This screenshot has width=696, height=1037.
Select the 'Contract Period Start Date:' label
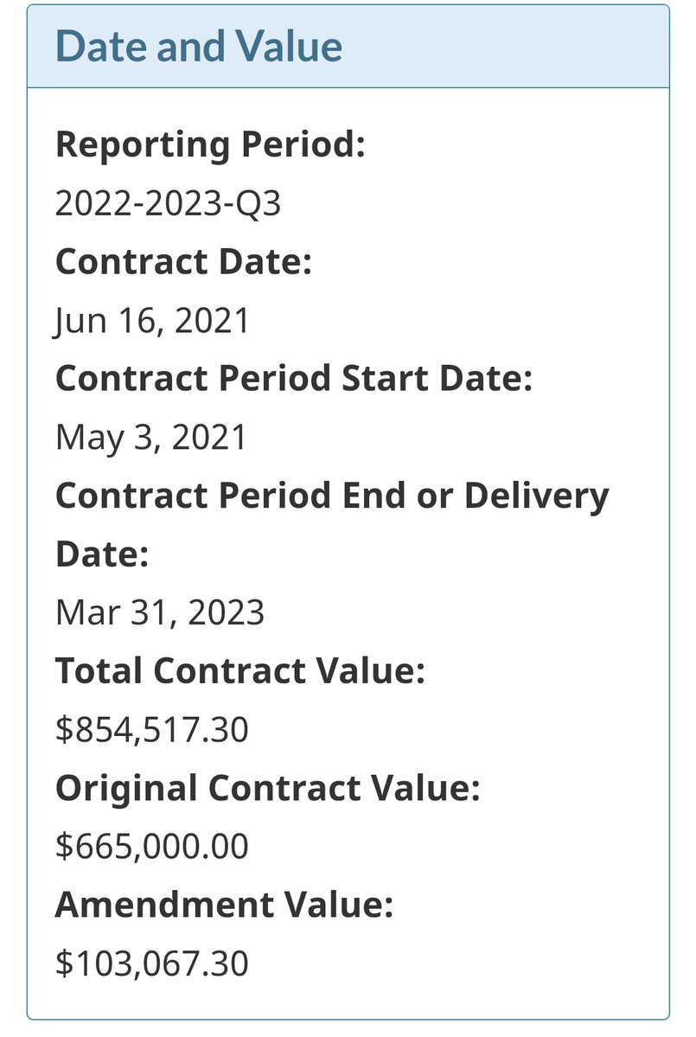click(x=293, y=378)
